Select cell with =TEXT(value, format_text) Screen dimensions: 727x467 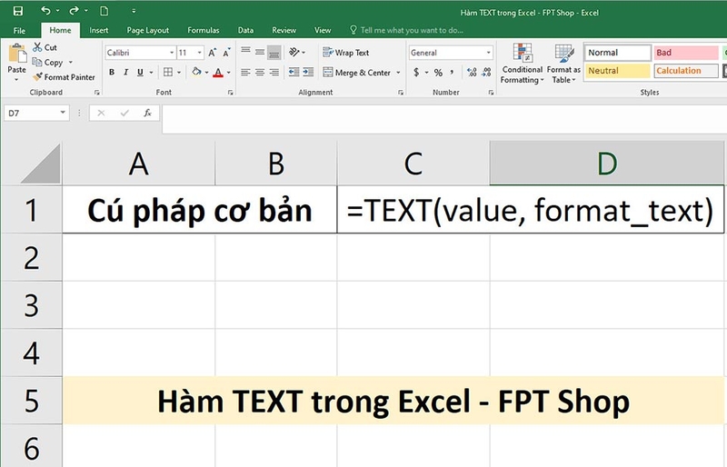(531, 210)
